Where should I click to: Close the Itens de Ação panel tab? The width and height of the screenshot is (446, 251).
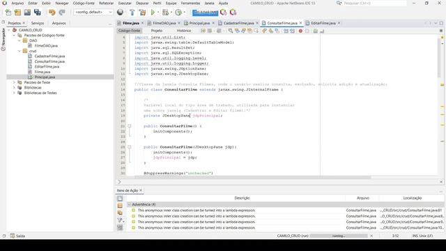[x=141, y=190]
